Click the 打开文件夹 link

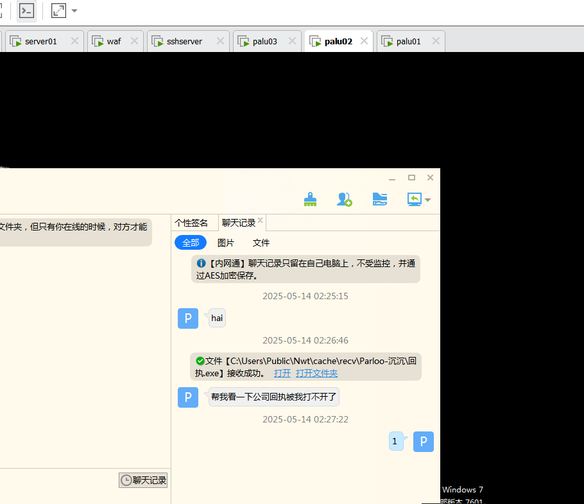pos(316,373)
